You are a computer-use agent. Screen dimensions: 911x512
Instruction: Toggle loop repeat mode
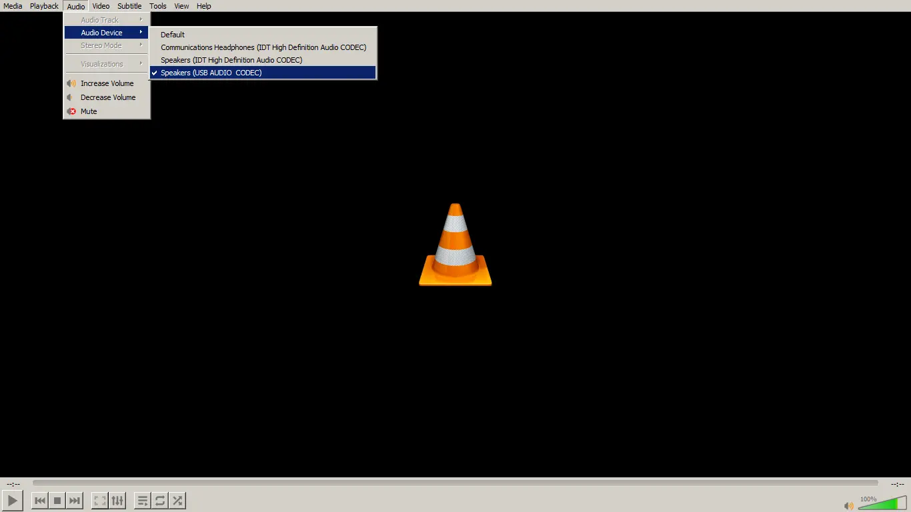[160, 501]
